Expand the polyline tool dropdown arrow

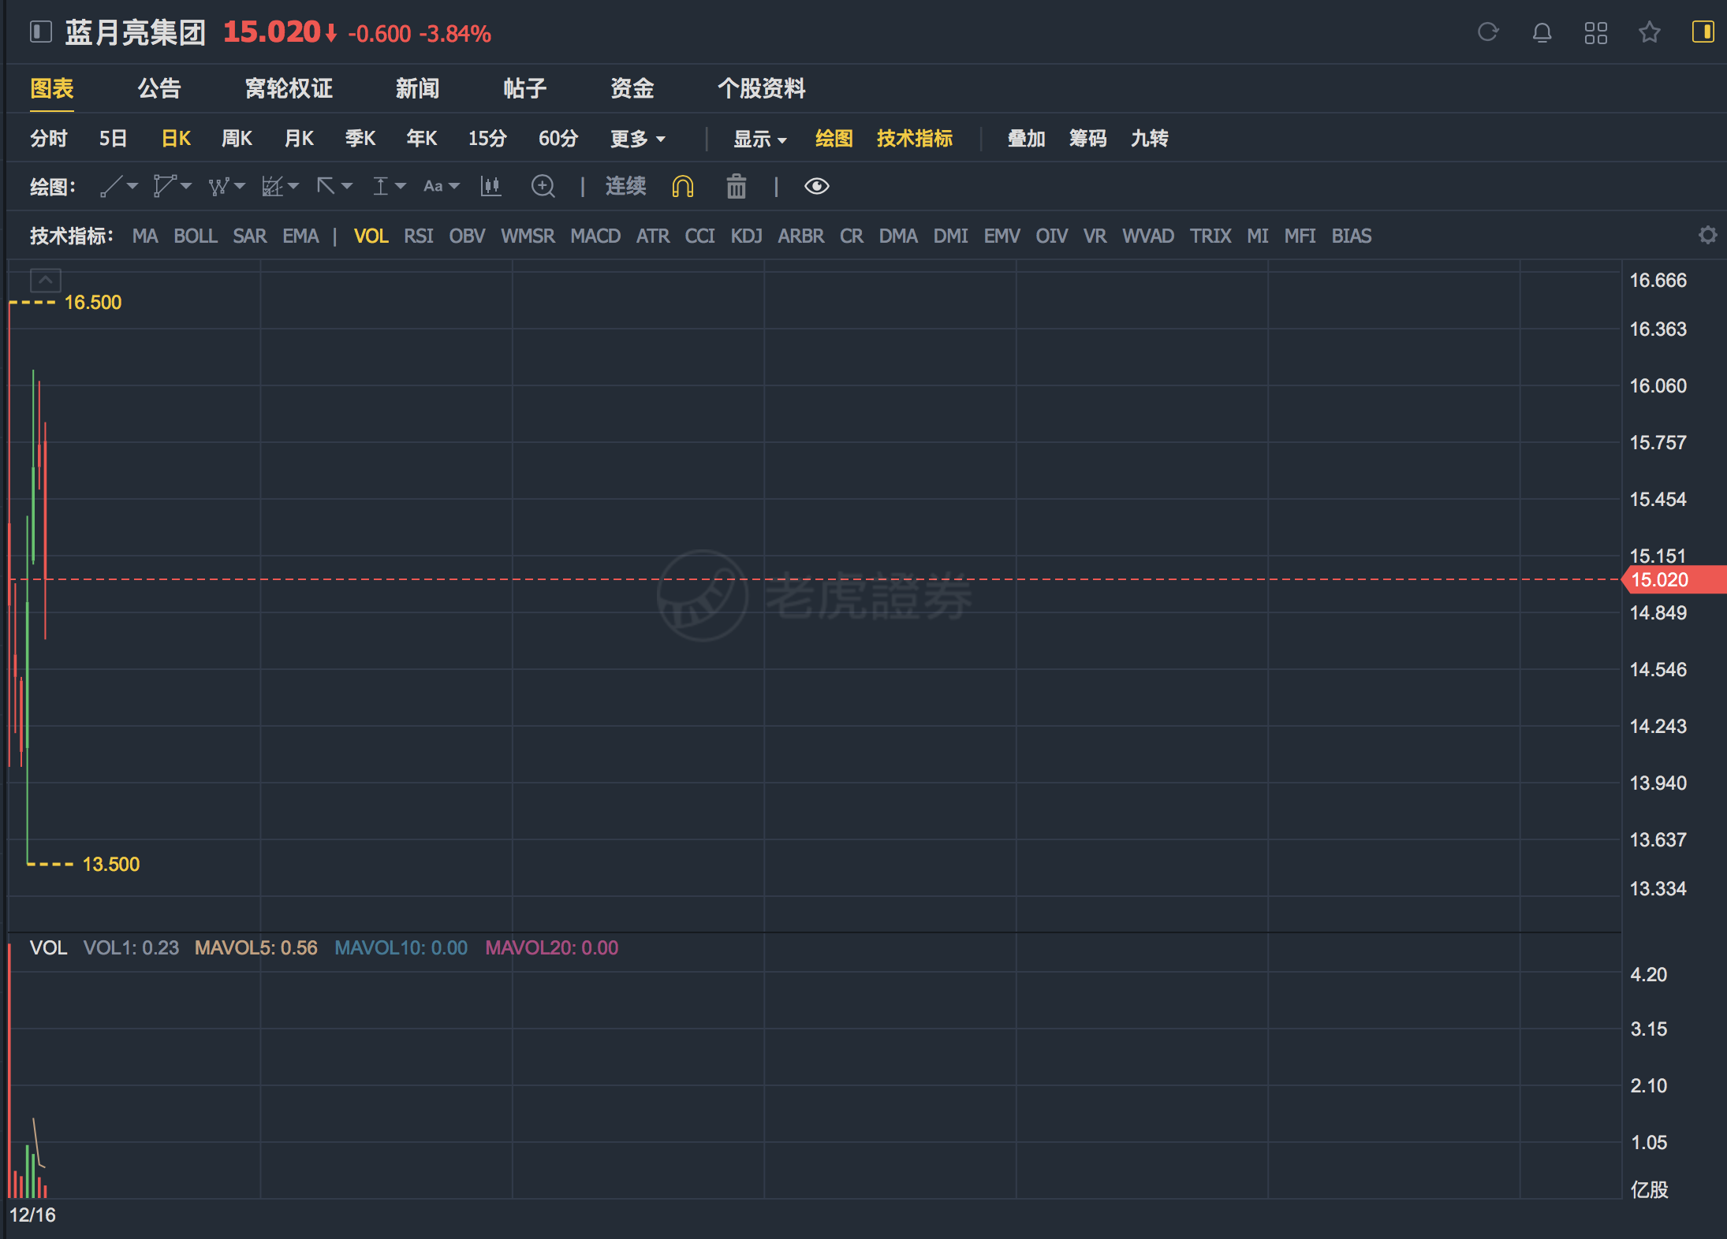[x=186, y=187]
